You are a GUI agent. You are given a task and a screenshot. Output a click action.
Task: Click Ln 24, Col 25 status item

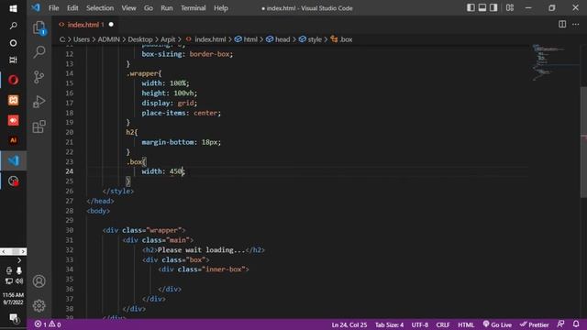[349, 324]
